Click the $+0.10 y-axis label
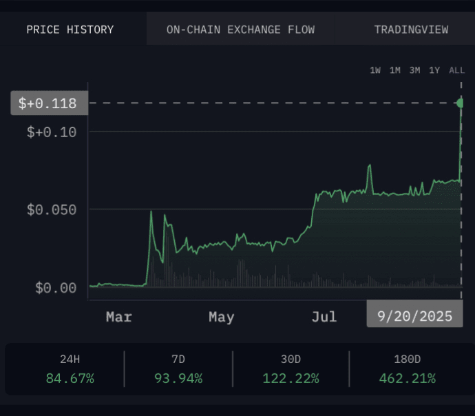This screenshot has width=475, height=416. [x=52, y=132]
